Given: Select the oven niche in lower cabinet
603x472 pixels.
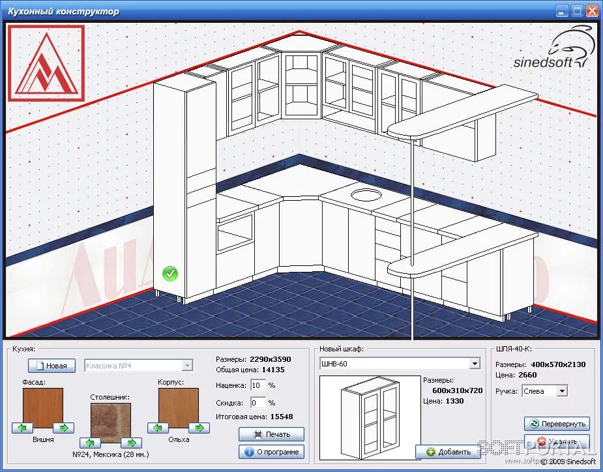Looking at the screenshot, I should (x=235, y=233).
